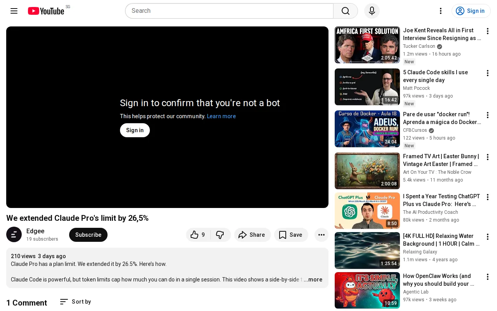This screenshot has width=497, height=311.
Task: Open the Learn more link
Action: point(221,116)
